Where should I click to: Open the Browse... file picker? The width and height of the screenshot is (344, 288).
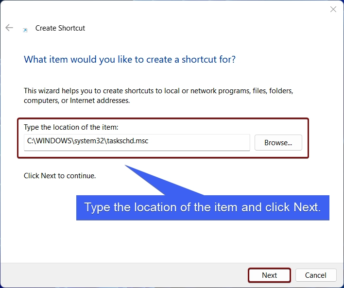click(278, 143)
